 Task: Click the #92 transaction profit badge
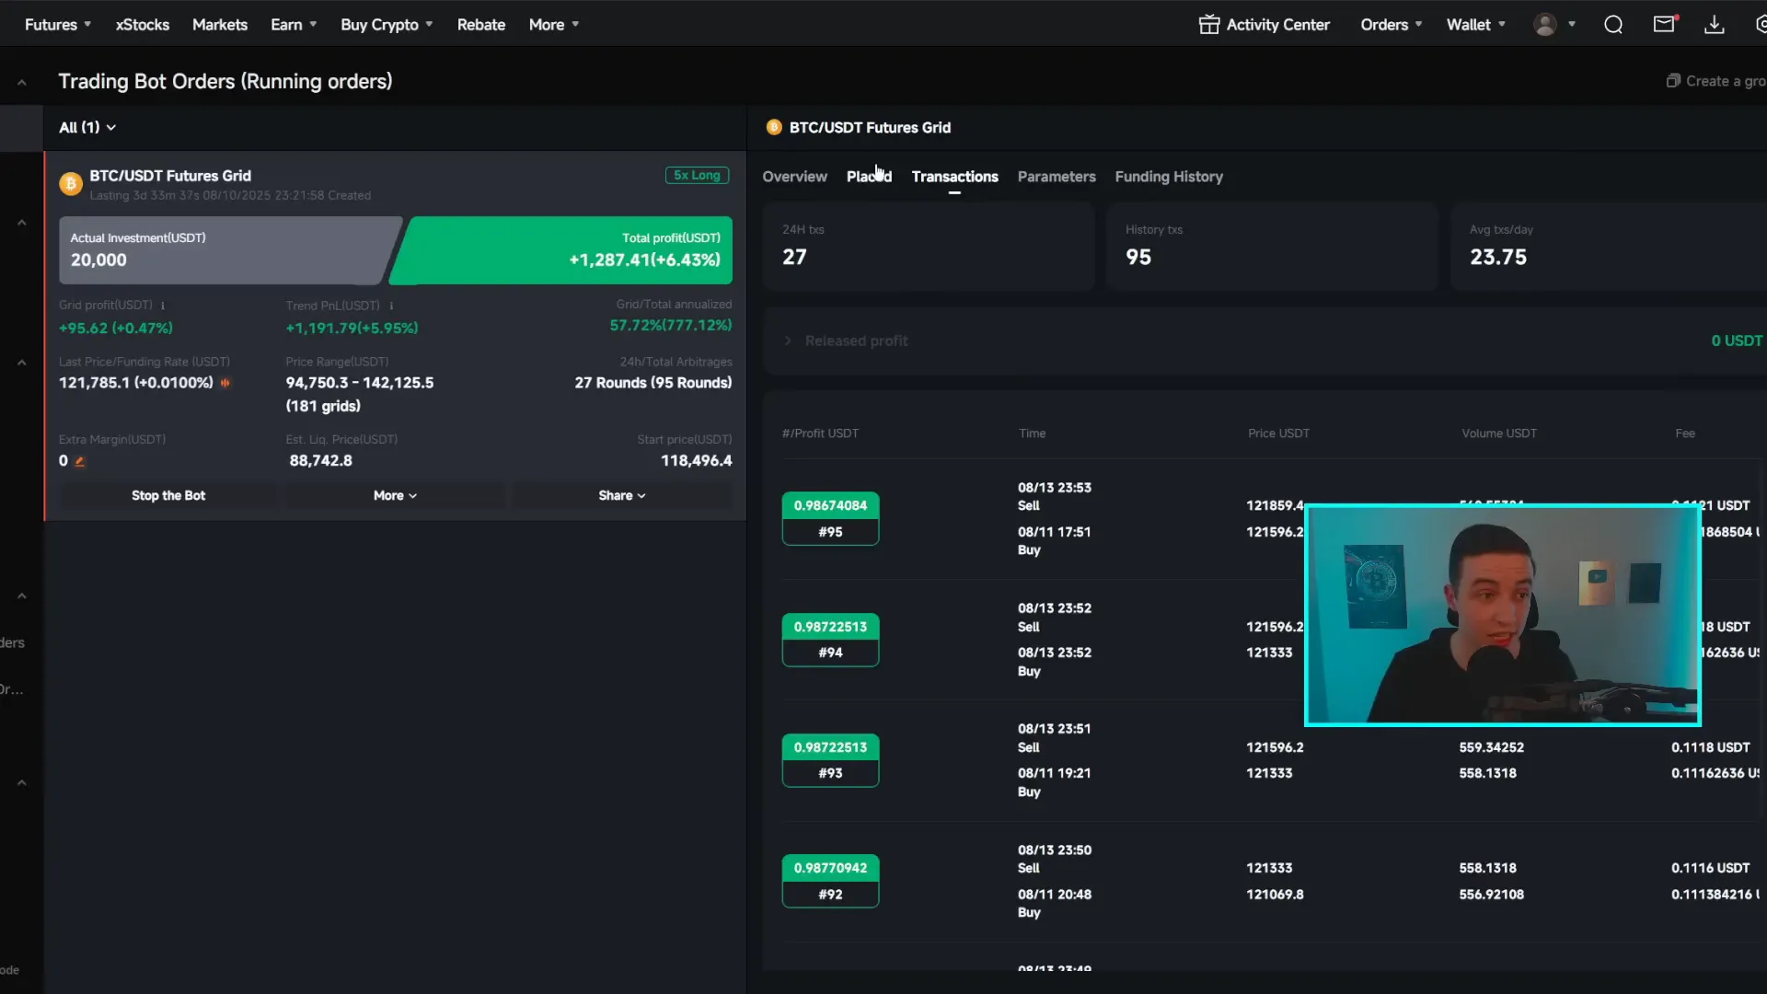coord(830,881)
